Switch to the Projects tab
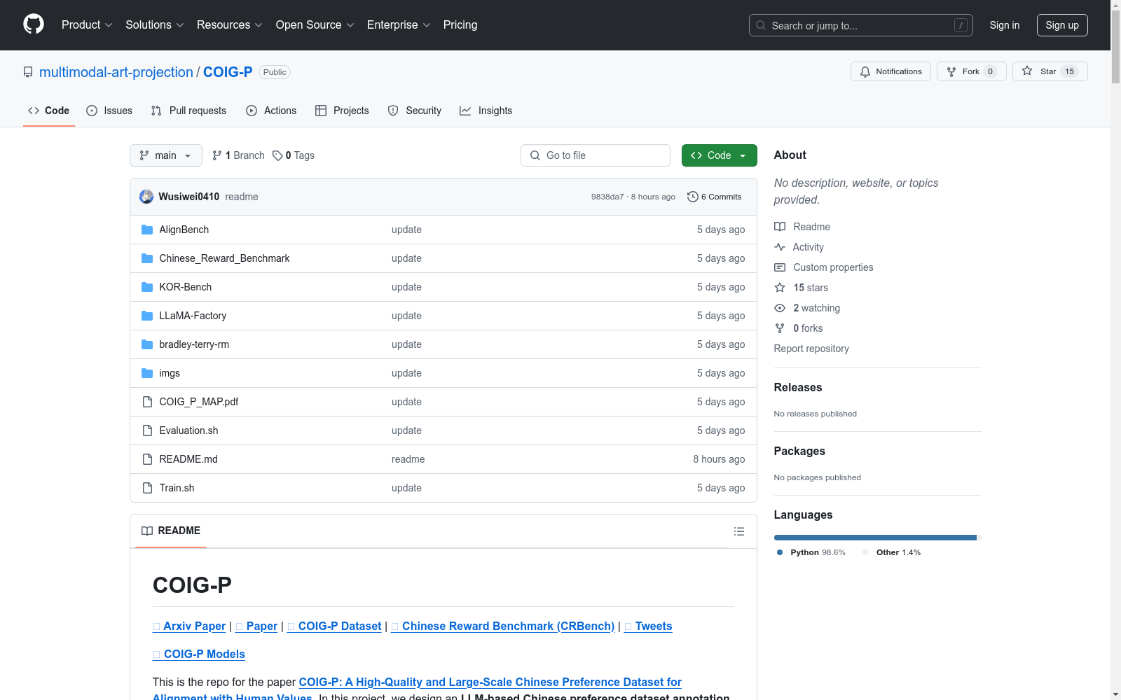1121x700 pixels. pyautogui.click(x=342, y=111)
